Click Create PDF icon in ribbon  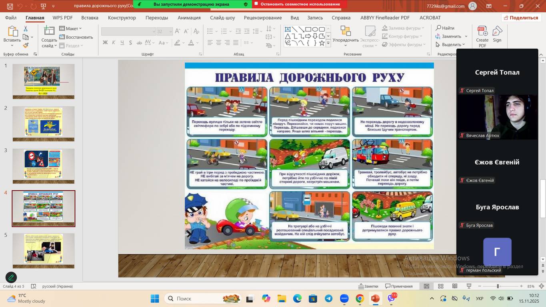coord(482,36)
